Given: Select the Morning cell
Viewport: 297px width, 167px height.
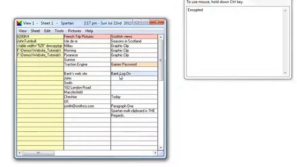Looking at the screenshot, I should click(87, 51).
